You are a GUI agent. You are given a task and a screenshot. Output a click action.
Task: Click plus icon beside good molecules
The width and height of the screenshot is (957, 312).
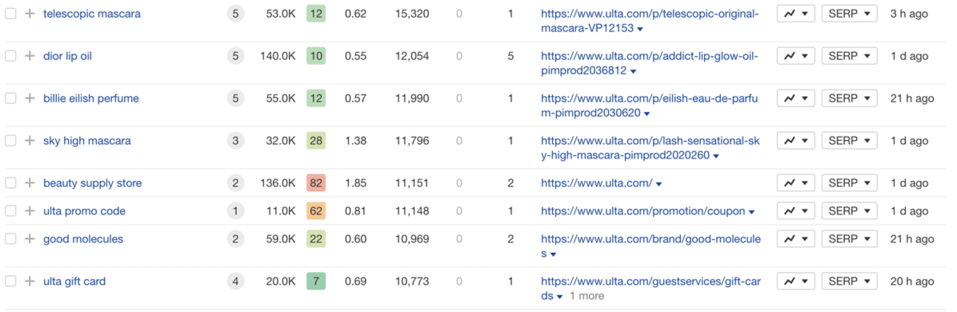pyautogui.click(x=30, y=239)
